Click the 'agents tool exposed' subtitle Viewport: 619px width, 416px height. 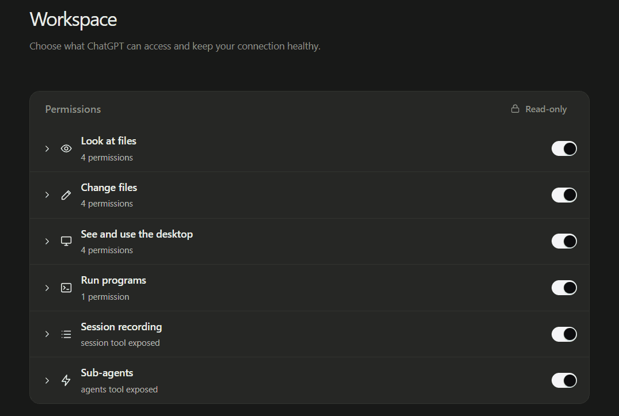click(x=119, y=390)
